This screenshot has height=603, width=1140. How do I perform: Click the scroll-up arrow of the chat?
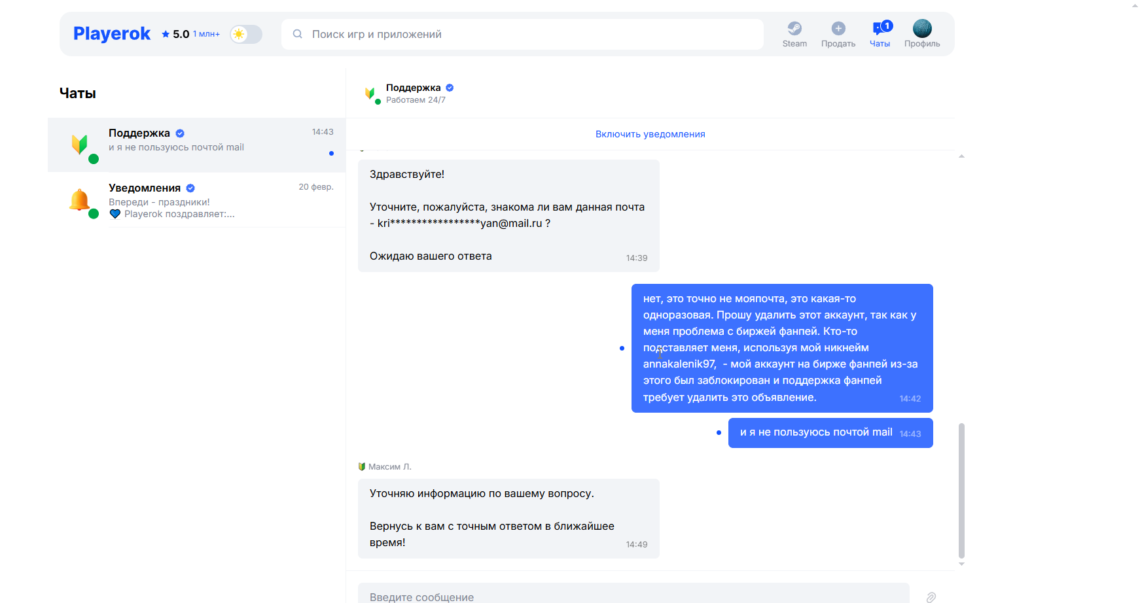961,156
